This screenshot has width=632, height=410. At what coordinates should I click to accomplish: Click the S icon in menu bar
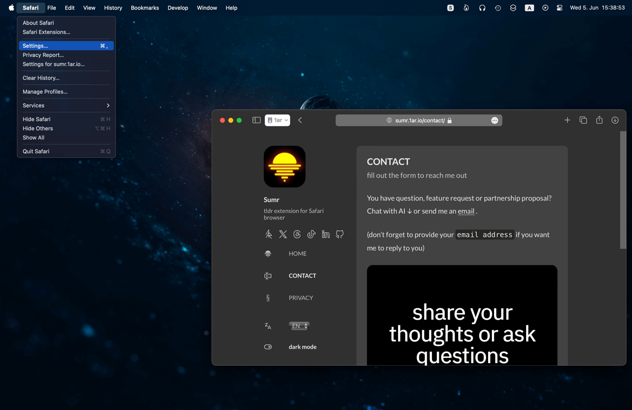[450, 8]
